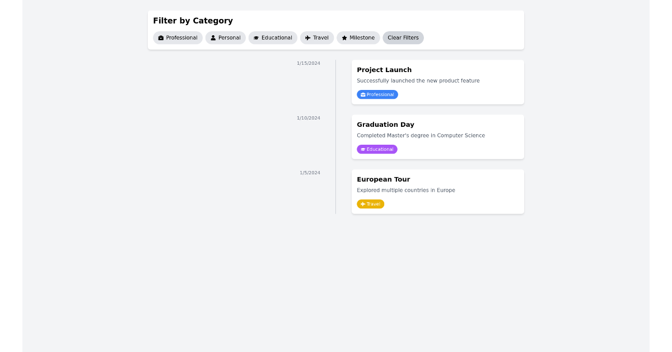
Task: Enable the Travel filter chip
Action: [x=317, y=37]
